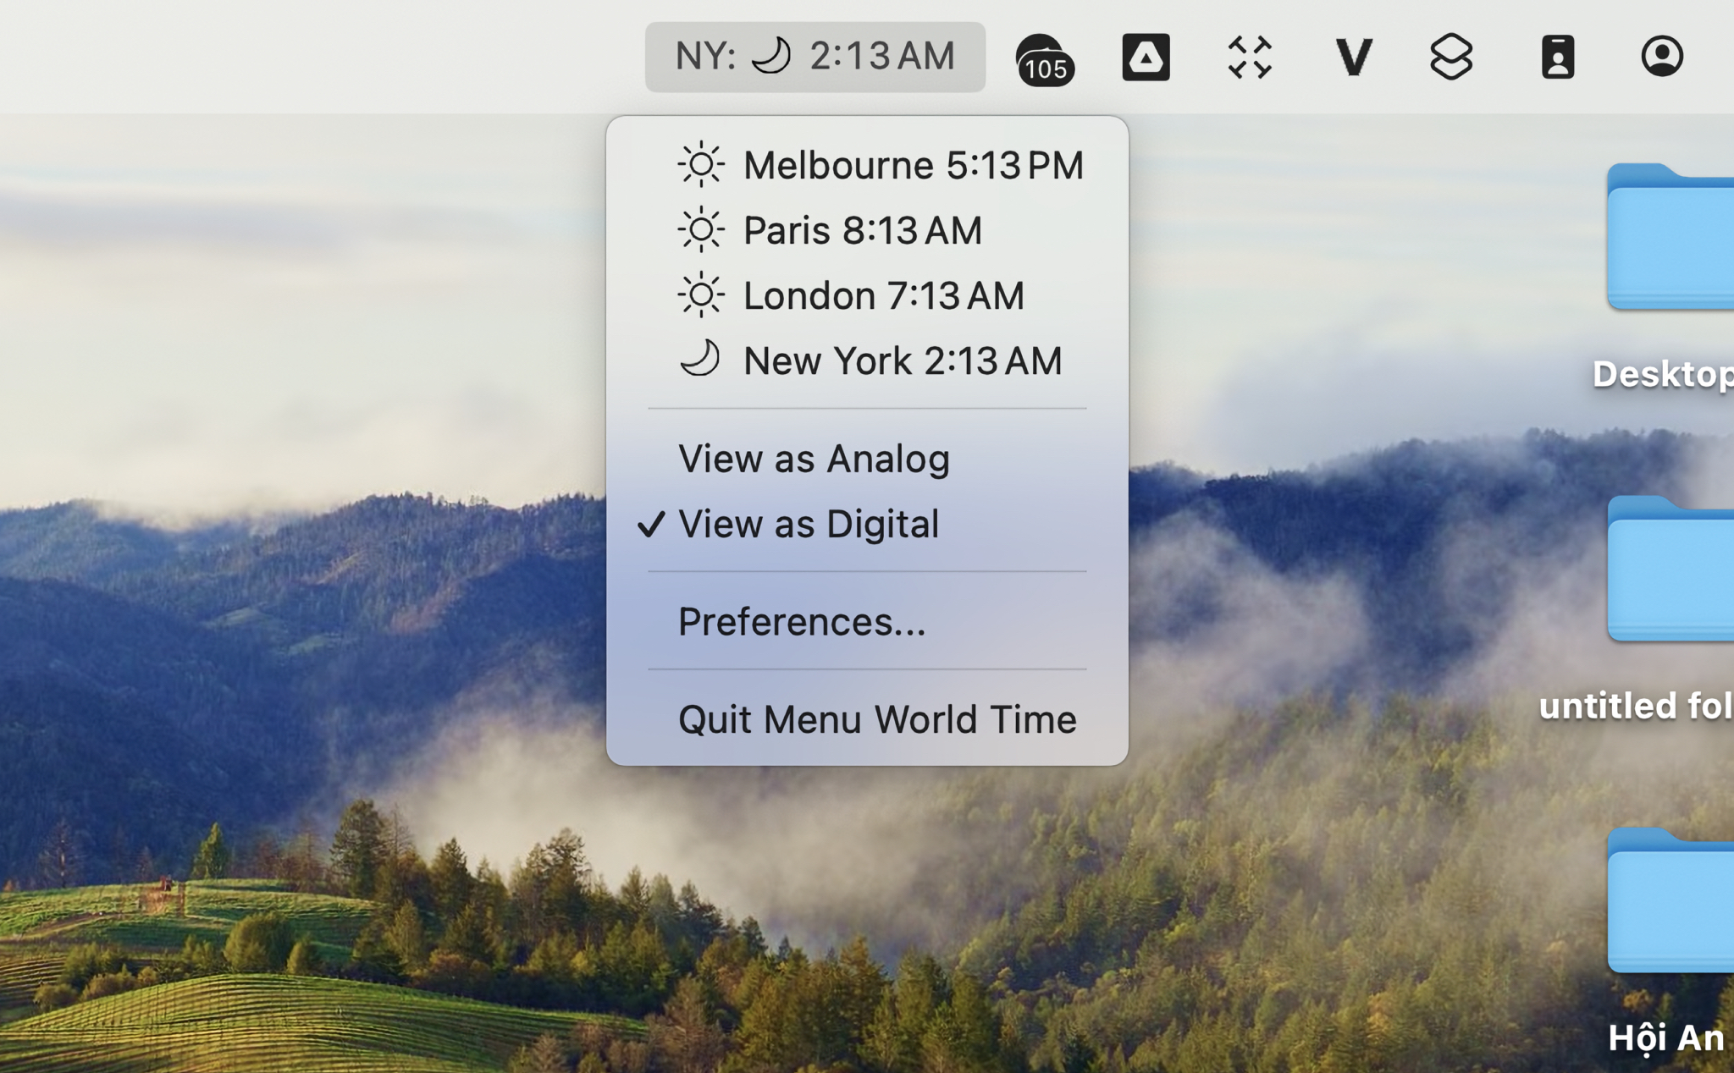
Task: Click the moon icon beside New York
Action: 700,359
